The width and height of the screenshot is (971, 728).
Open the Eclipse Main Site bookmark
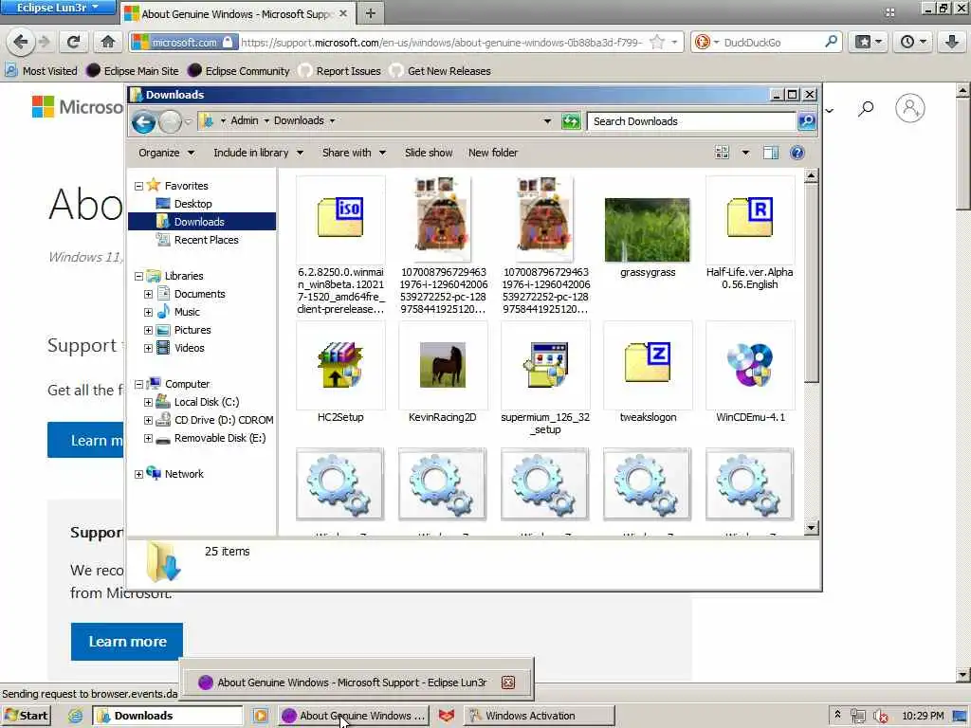tap(133, 70)
